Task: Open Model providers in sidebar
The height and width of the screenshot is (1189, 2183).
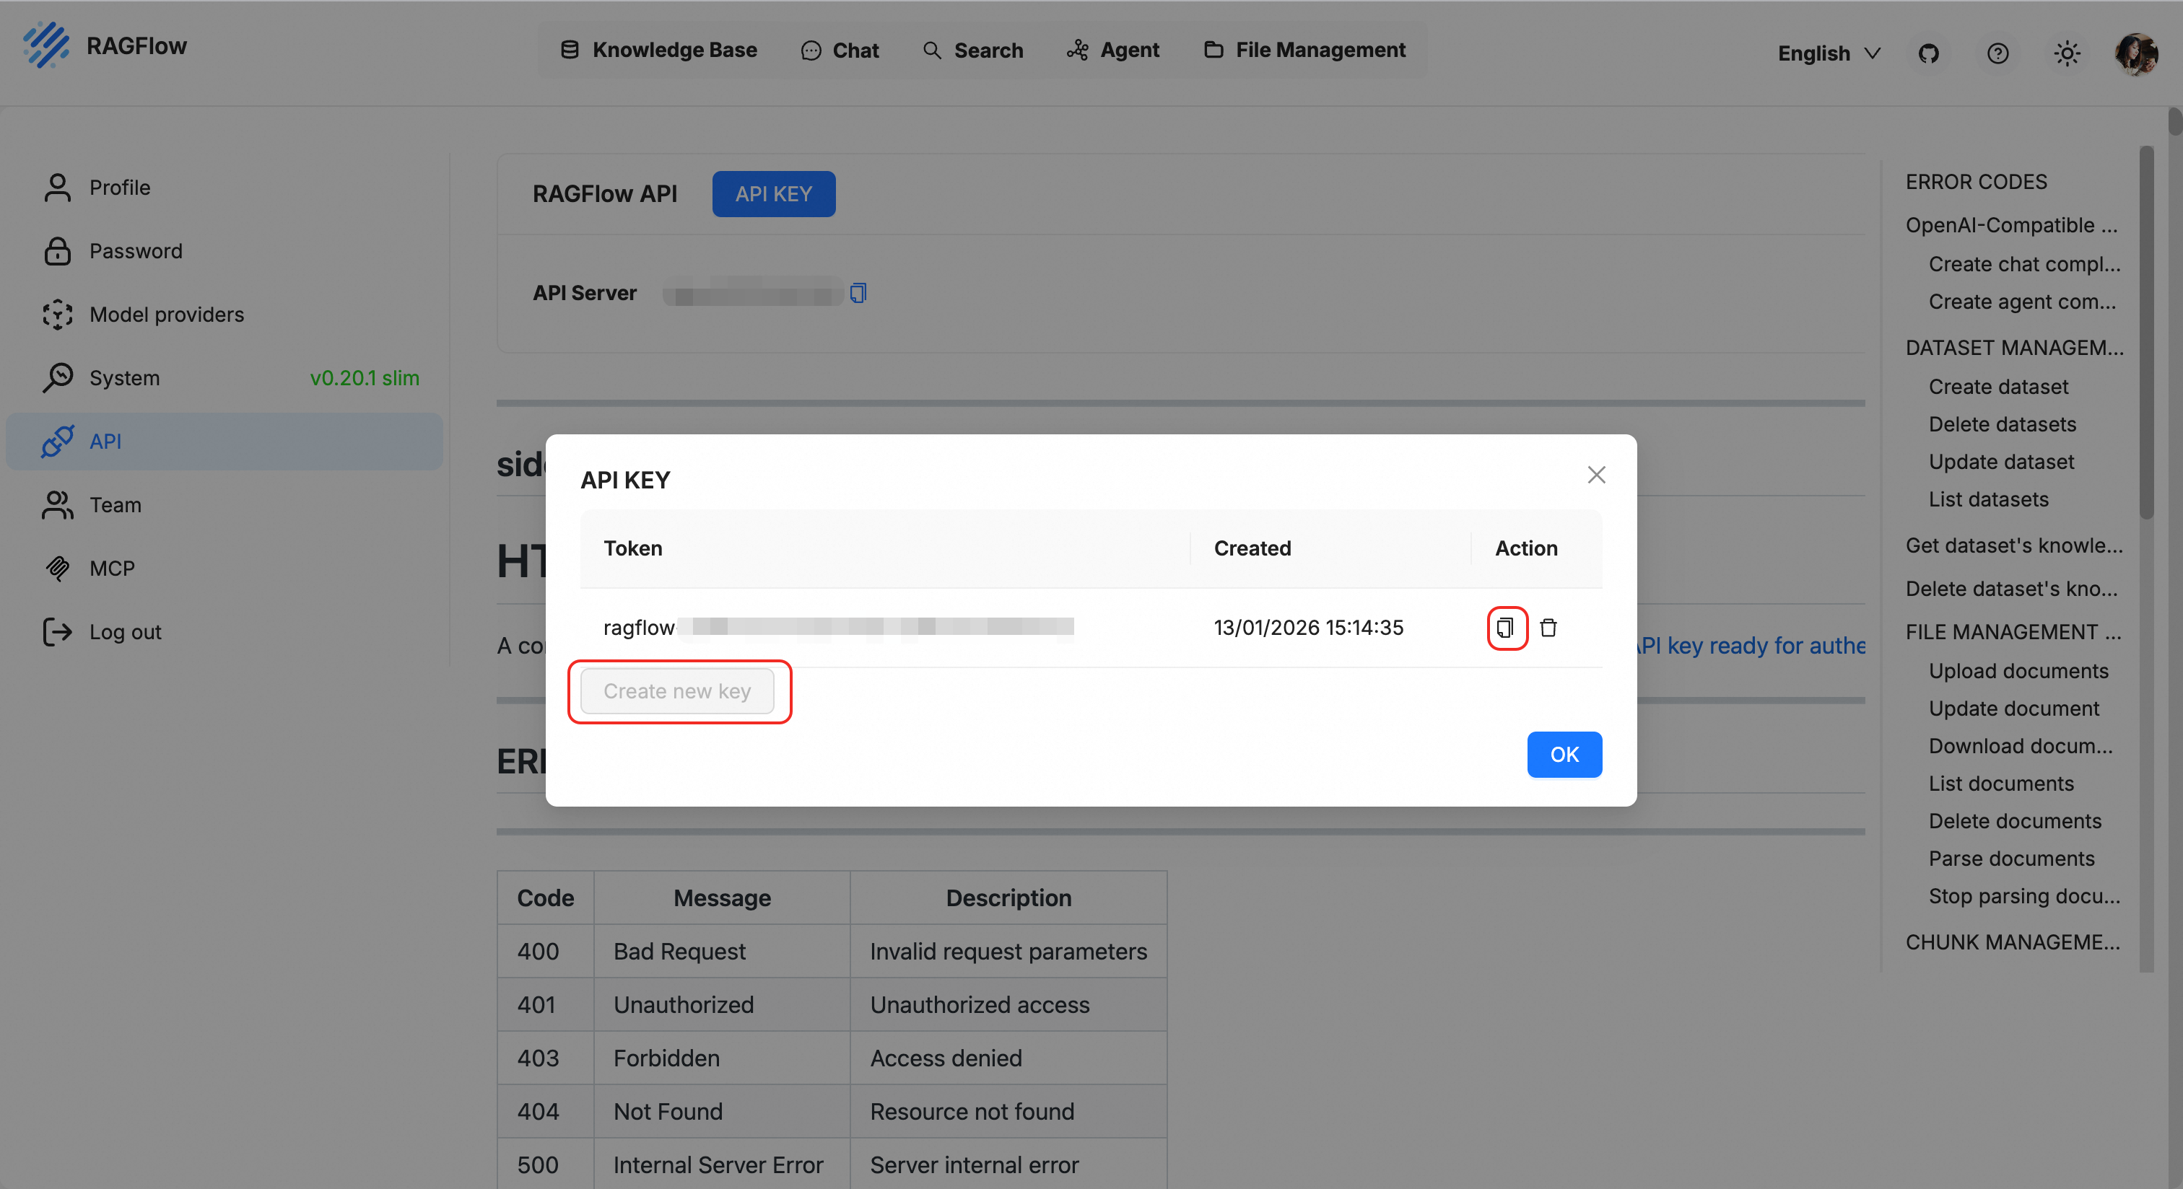Action: tap(166, 314)
